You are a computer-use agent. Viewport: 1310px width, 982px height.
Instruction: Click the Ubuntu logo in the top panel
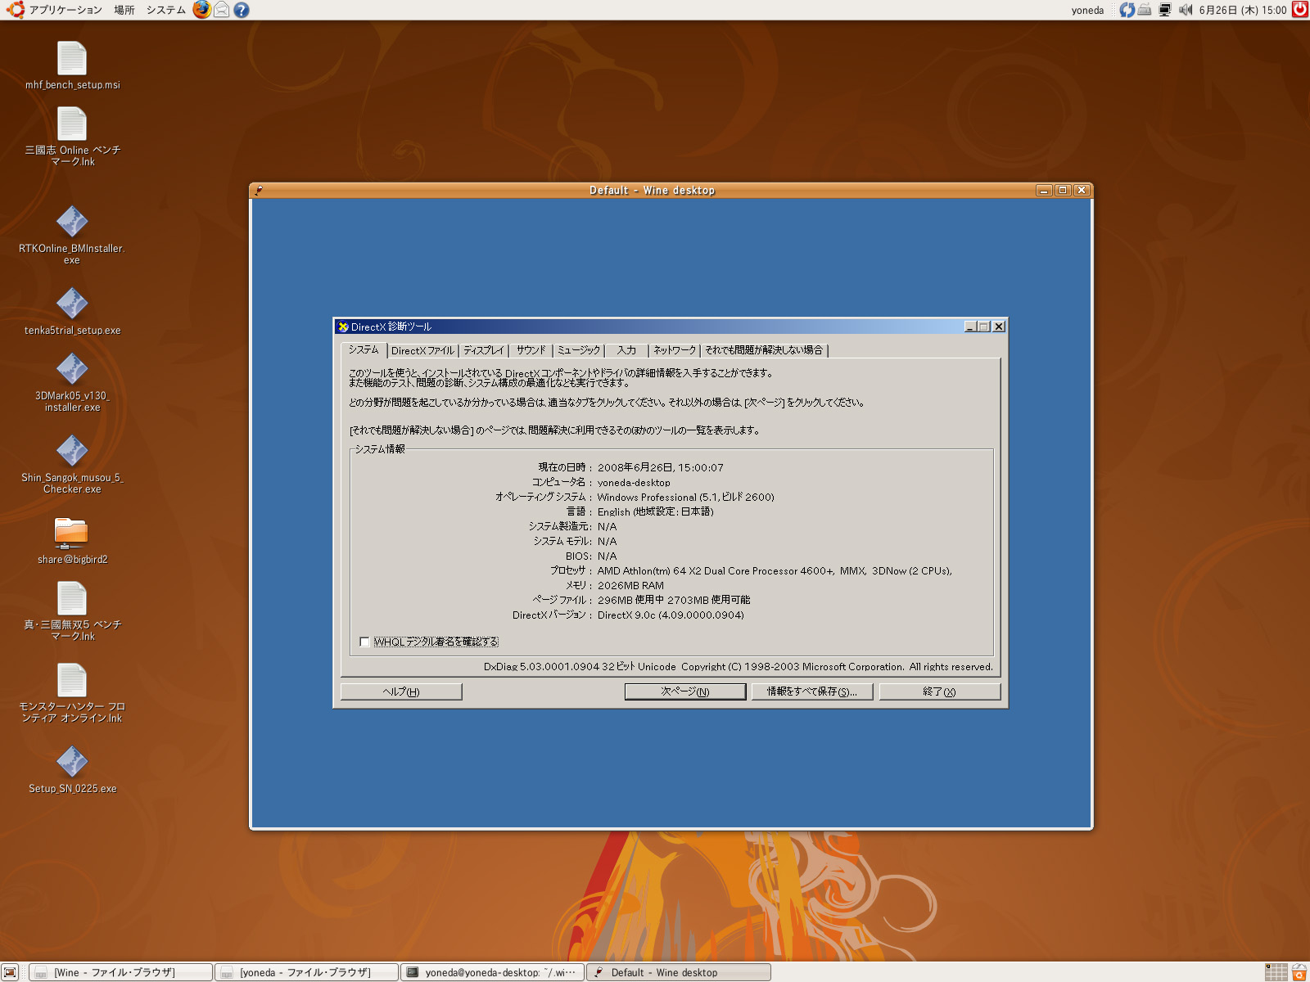[x=15, y=10]
